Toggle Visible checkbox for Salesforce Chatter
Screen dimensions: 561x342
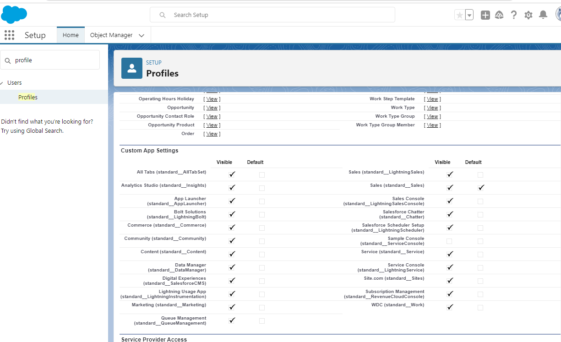(x=450, y=214)
